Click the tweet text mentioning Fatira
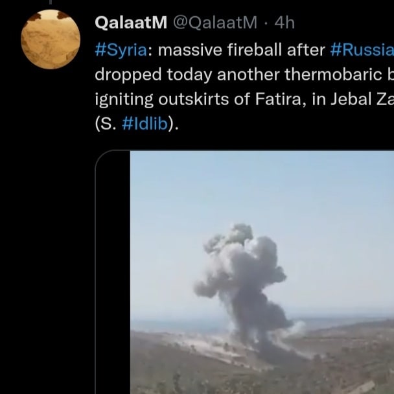The image size is (394, 394). coord(244,99)
